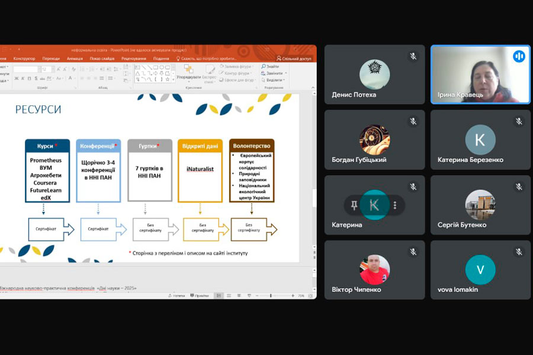
Task: Click the slide vertical scrollbar
Action: click(x=314, y=170)
